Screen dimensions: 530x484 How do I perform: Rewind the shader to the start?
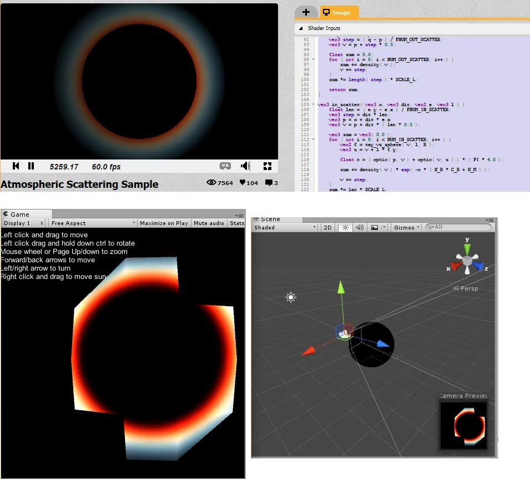pyautogui.click(x=16, y=166)
